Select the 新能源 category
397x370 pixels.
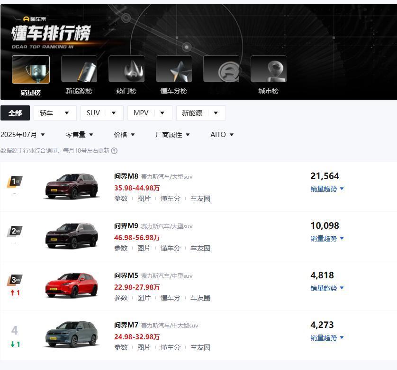point(192,113)
